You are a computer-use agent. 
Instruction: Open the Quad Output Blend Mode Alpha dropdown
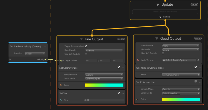coord(181,46)
